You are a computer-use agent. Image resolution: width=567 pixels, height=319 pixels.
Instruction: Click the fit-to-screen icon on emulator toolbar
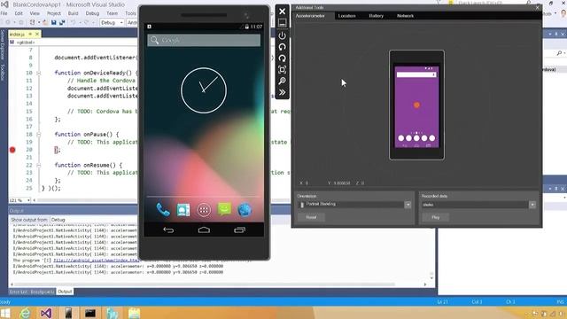pos(282,69)
